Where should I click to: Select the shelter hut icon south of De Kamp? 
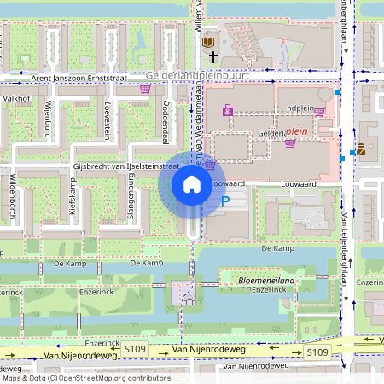point(189,300)
